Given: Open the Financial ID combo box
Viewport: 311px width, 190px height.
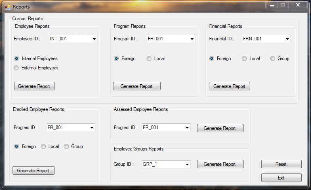Looking at the screenshot, I should (x=267, y=39).
